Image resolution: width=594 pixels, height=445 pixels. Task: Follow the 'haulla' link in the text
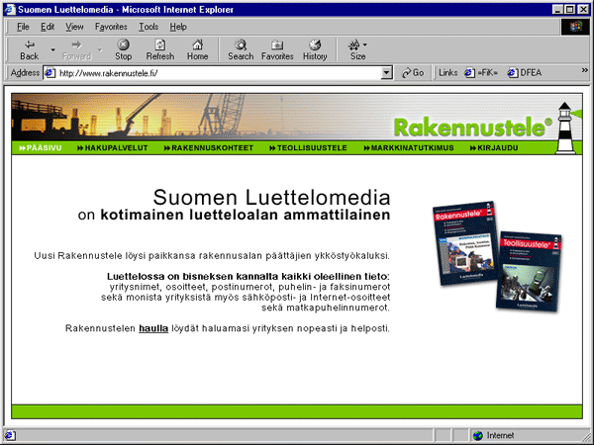tap(153, 328)
